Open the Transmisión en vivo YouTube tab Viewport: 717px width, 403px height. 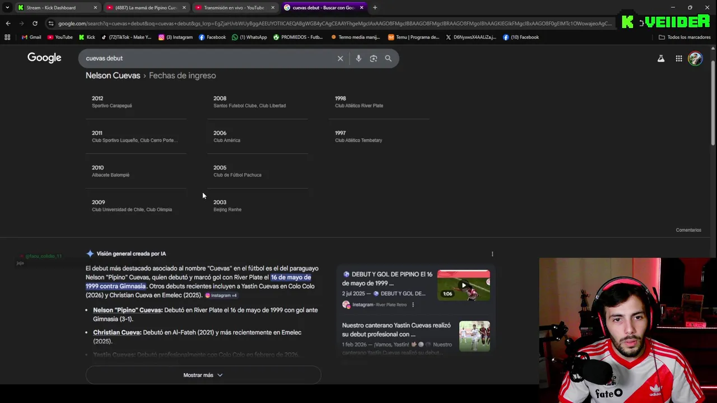click(234, 8)
